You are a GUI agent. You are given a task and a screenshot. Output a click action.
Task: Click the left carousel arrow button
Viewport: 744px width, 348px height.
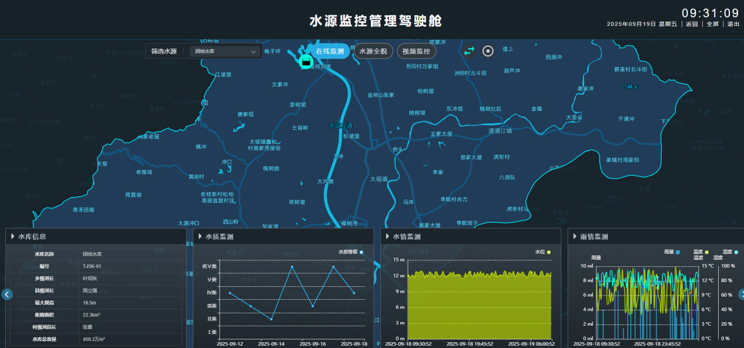[7, 295]
